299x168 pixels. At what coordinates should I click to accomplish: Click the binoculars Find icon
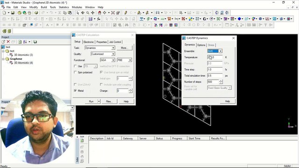[127, 25]
